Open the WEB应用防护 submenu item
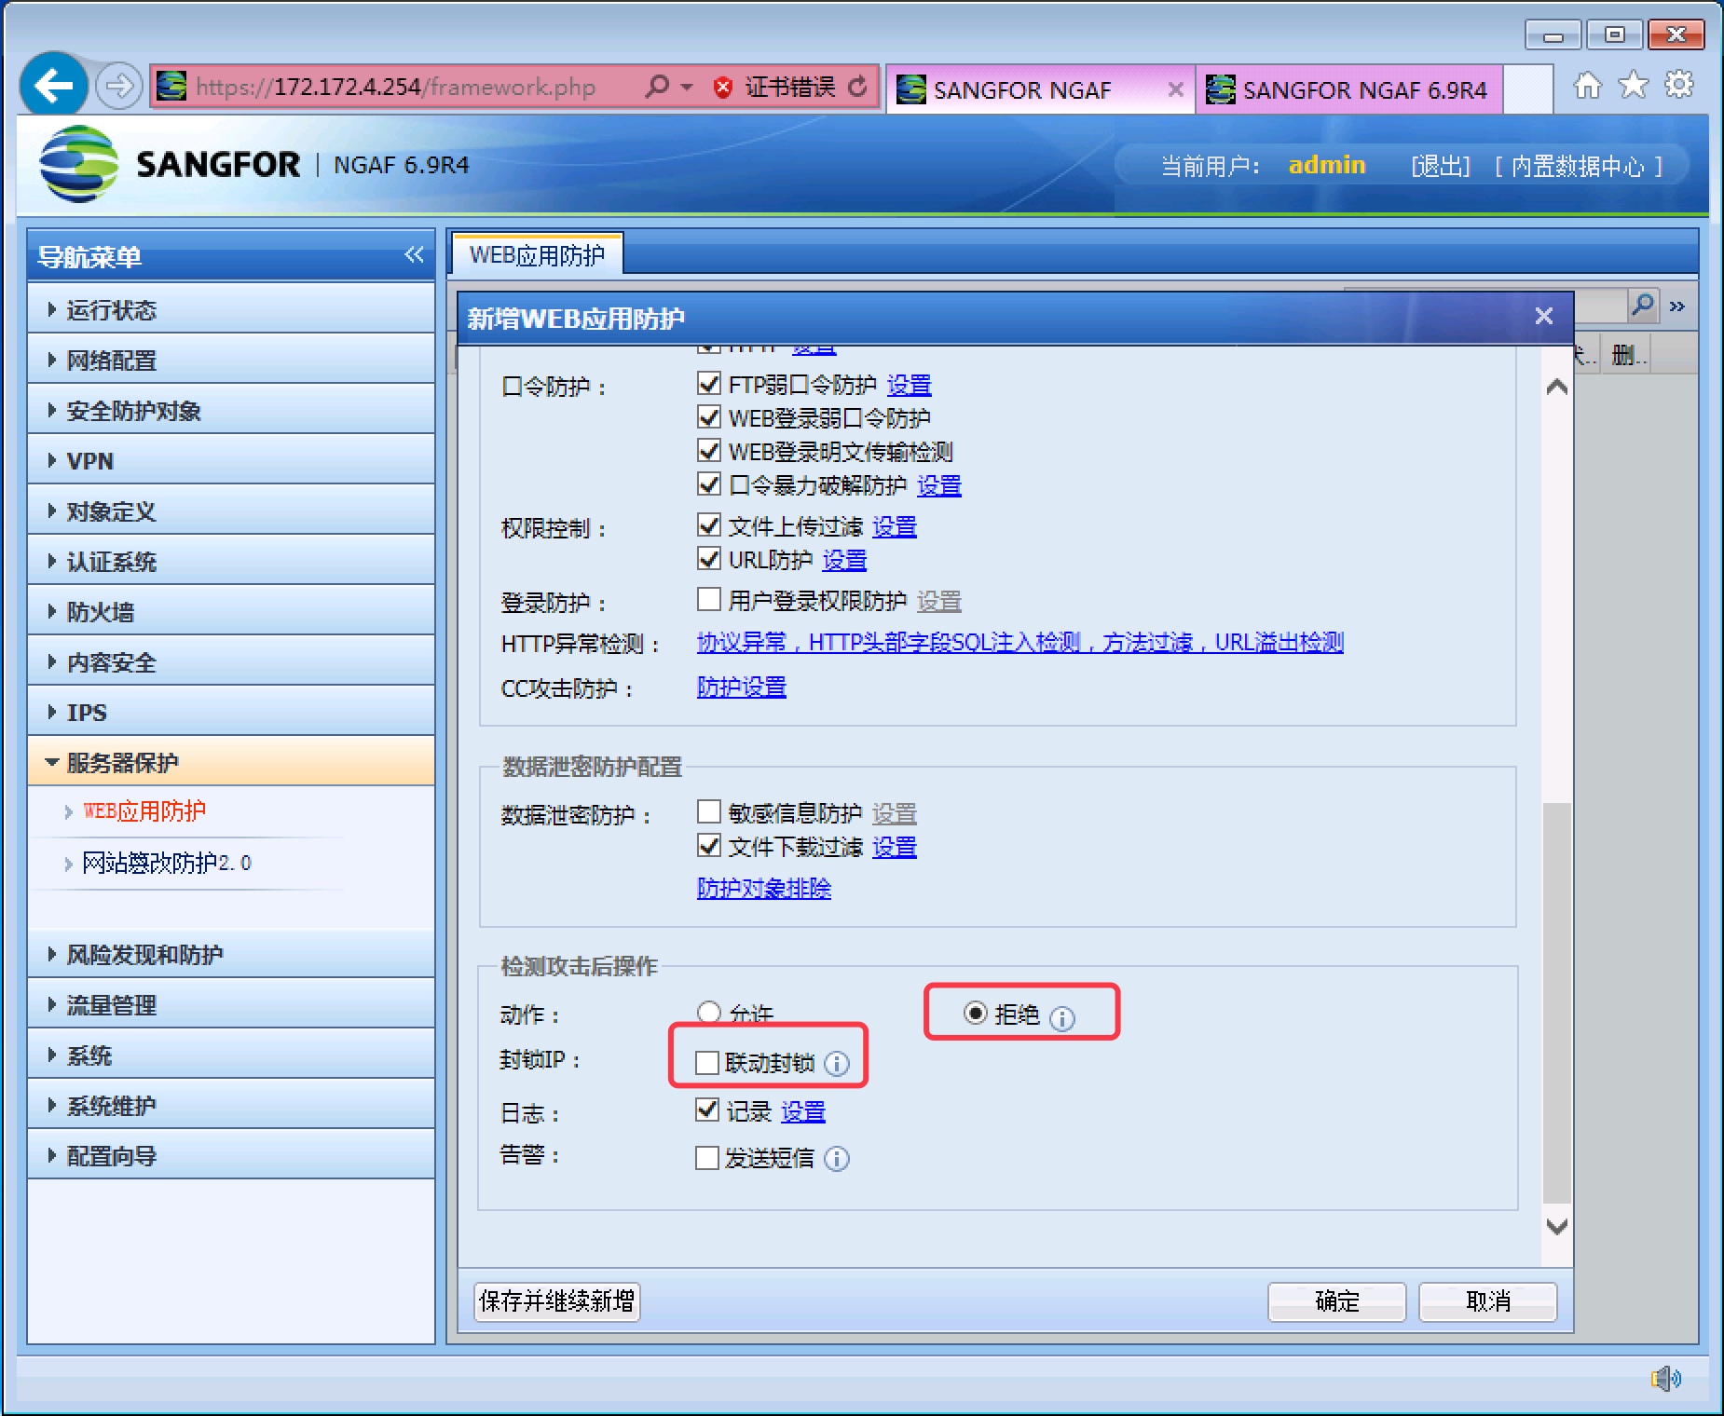 click(x=144, y=811)
